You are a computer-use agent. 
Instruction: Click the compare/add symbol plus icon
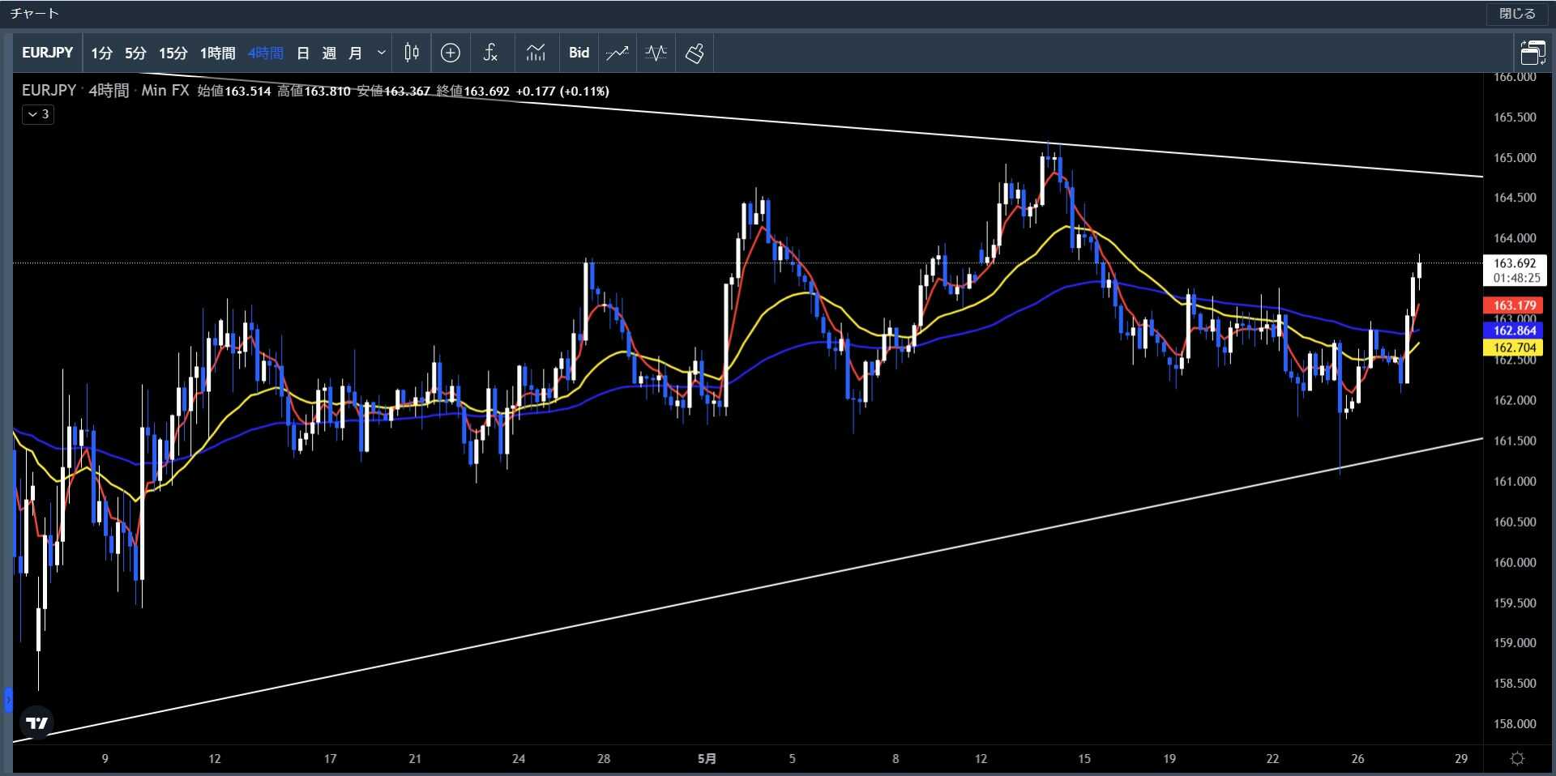pos(451,53)
